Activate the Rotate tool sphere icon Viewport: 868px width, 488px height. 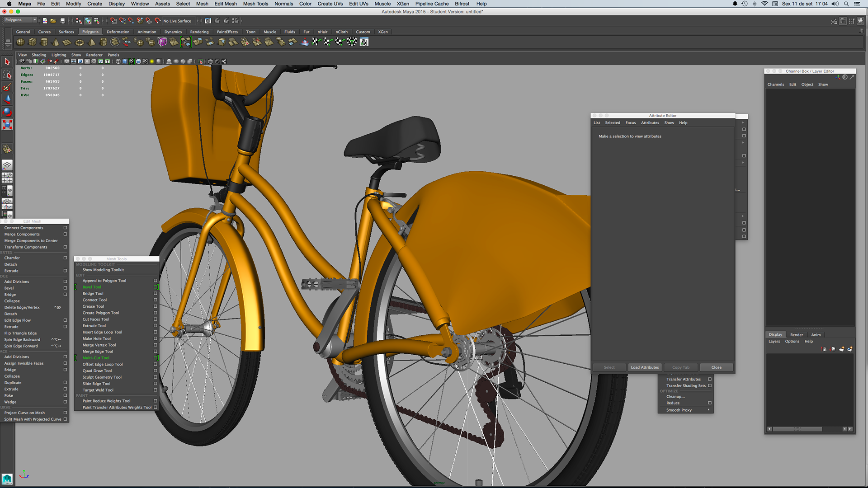(x=7, y=112)
